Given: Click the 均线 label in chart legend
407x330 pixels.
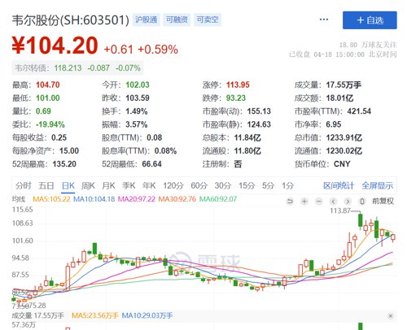Looking at the screenshot, I should coord(19,199).
